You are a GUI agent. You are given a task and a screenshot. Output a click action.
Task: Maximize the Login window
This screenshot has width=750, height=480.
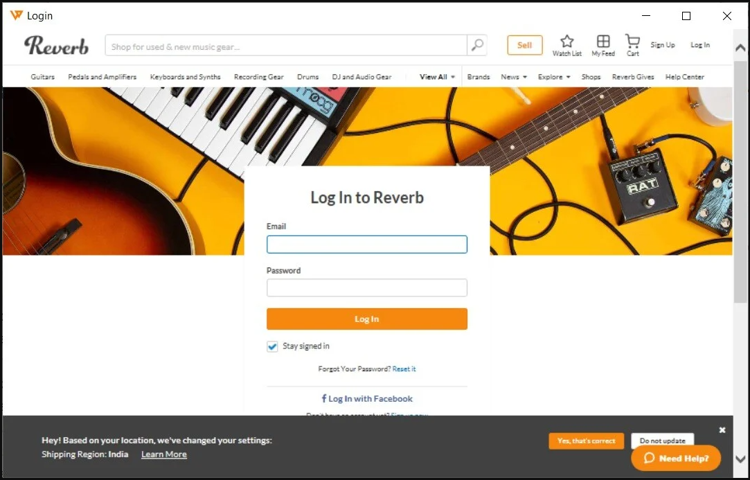tap(686, 16)
